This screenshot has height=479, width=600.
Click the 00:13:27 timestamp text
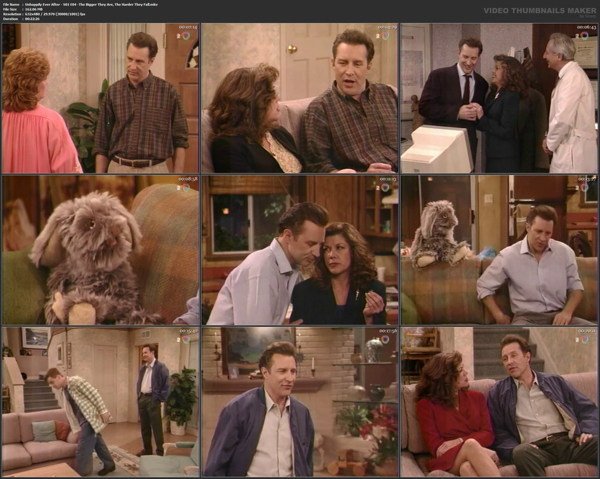tap(587, 179)
